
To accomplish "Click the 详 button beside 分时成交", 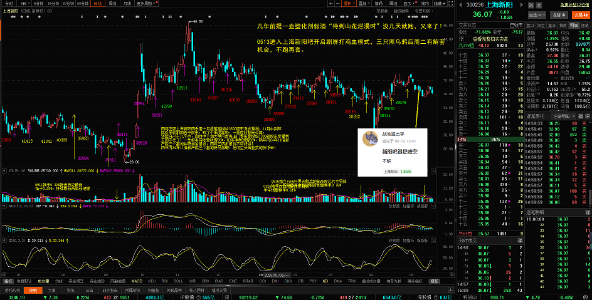I will pyautogui.click(x=520, y=240).
